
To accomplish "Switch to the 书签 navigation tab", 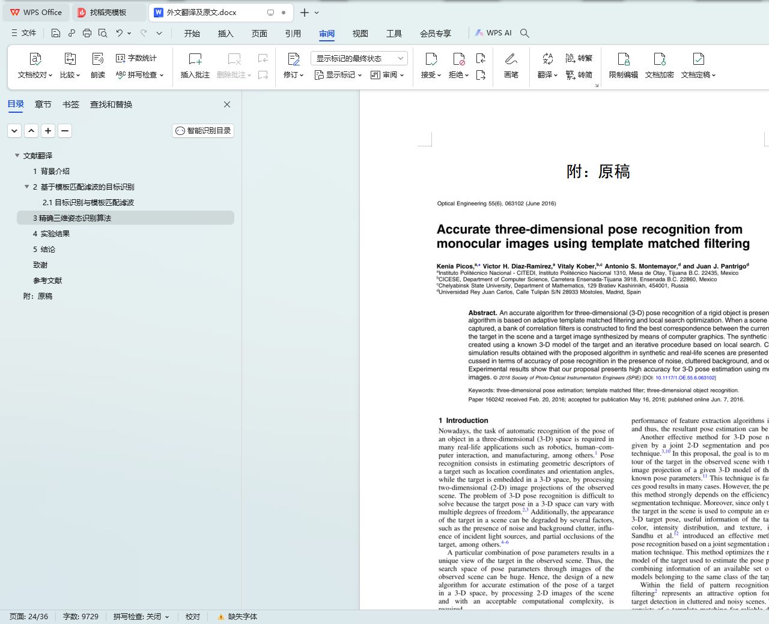I will click(71, 104).
